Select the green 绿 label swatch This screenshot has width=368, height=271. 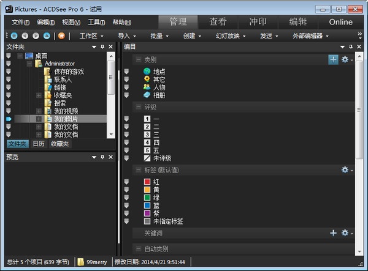(x=147, y=198)
